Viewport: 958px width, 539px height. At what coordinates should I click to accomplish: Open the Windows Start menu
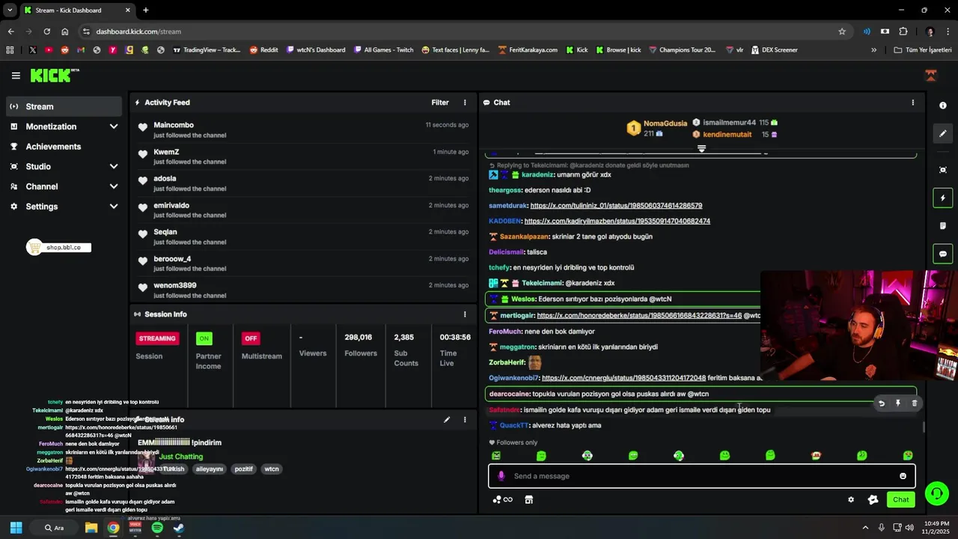point(16,528)
